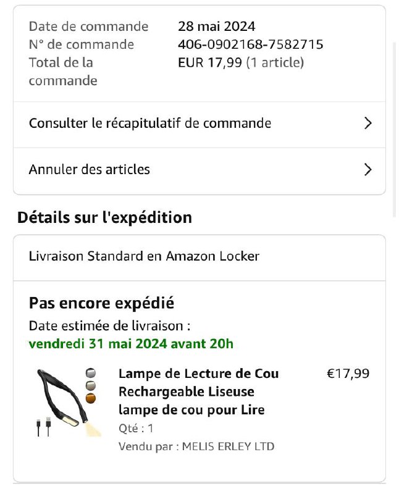
Task: Click the Qté : 1 quantity text
Action: (136, 428)
